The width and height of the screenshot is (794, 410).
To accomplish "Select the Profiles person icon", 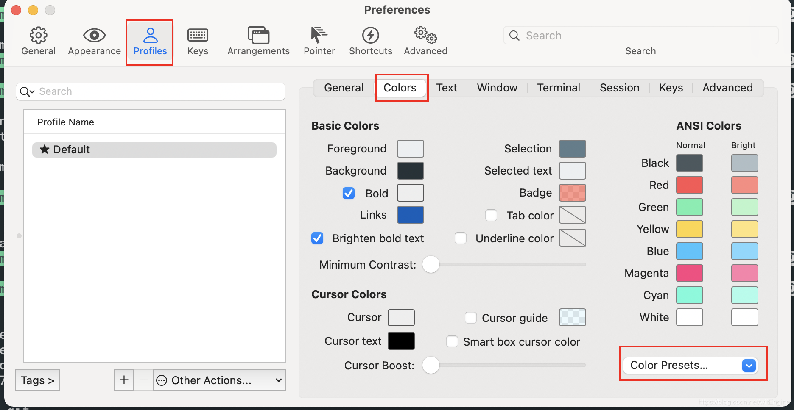I will 150,35.
